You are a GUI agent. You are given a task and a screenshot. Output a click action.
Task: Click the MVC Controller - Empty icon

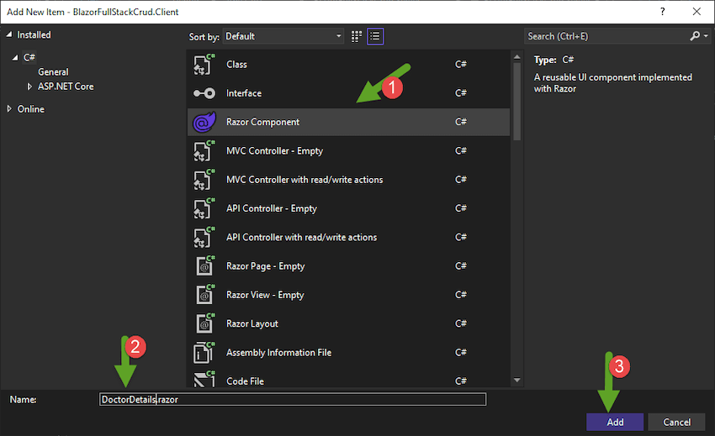click(203, 151)
